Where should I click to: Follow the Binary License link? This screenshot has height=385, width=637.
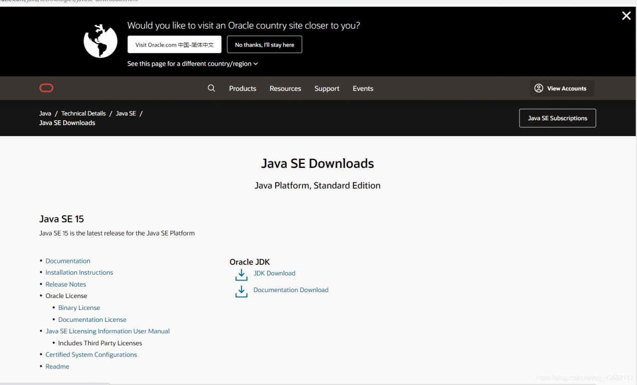tap(79, 308)
